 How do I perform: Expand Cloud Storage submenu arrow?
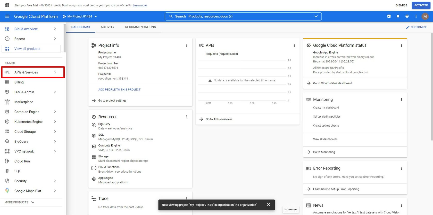tap(55, 132)
